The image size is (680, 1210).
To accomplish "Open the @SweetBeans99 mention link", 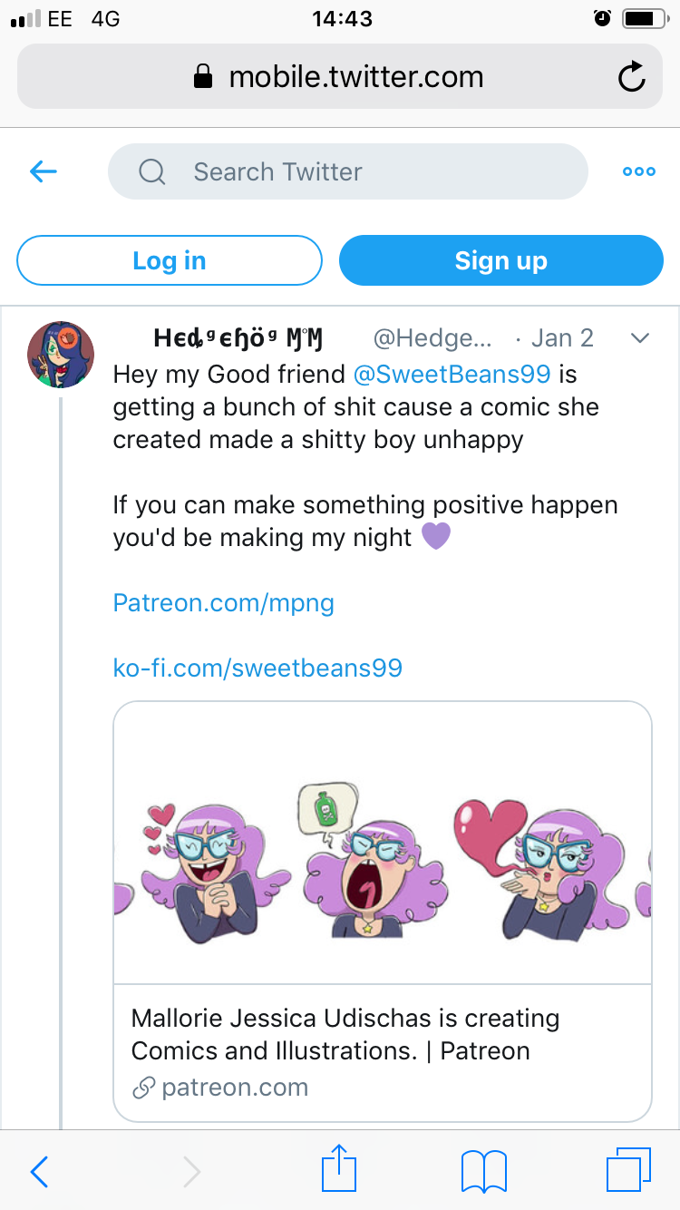I will pos(452,374).
